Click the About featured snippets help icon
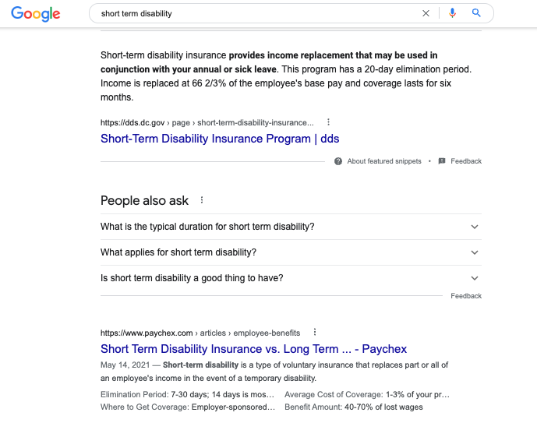 point(338,161)
